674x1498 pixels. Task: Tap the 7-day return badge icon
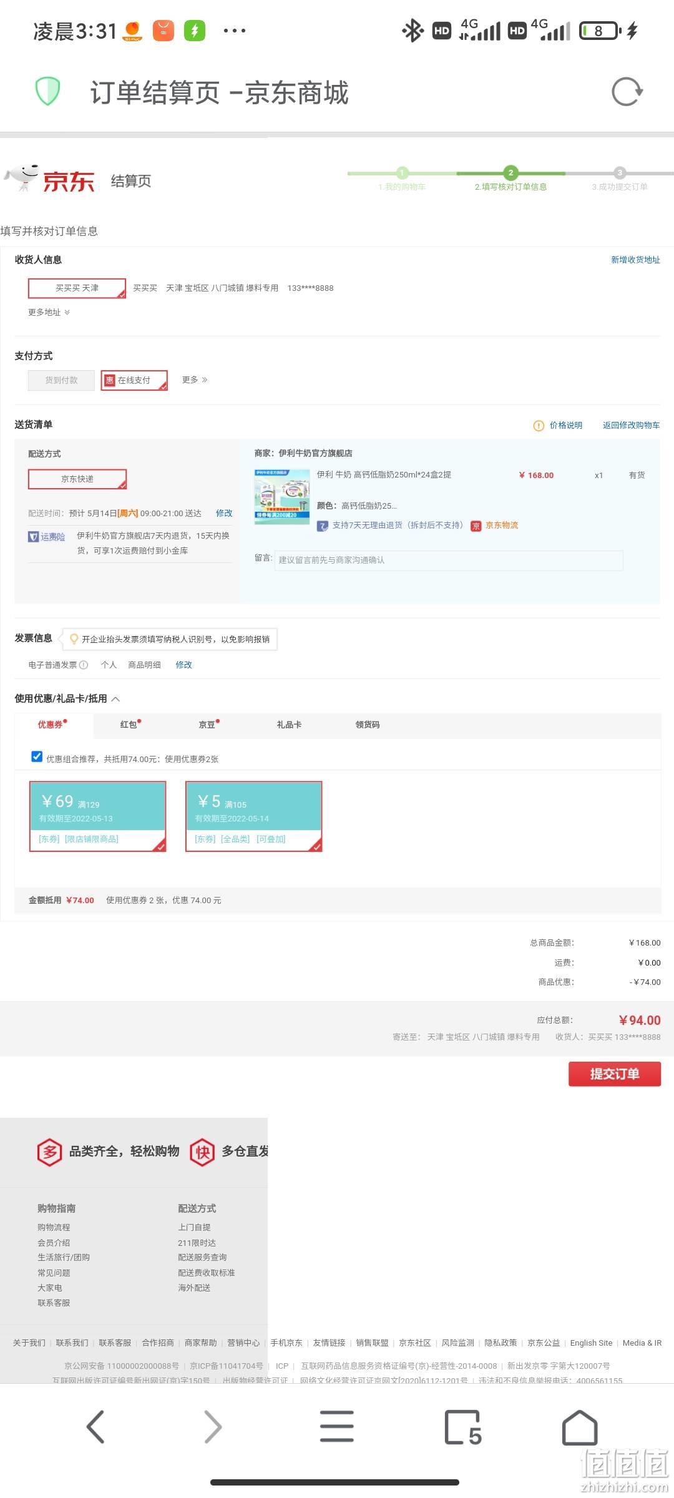[x=323, y=526]
